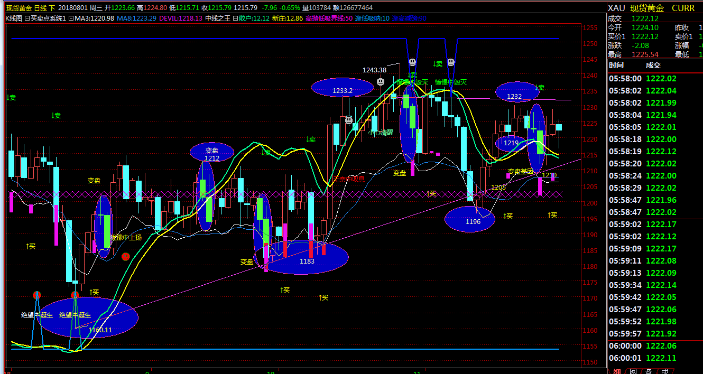Screen dimensions: 703x374
Task: Click the smiley icon below 1233.2 ellipse
Action: pos(349,120)
